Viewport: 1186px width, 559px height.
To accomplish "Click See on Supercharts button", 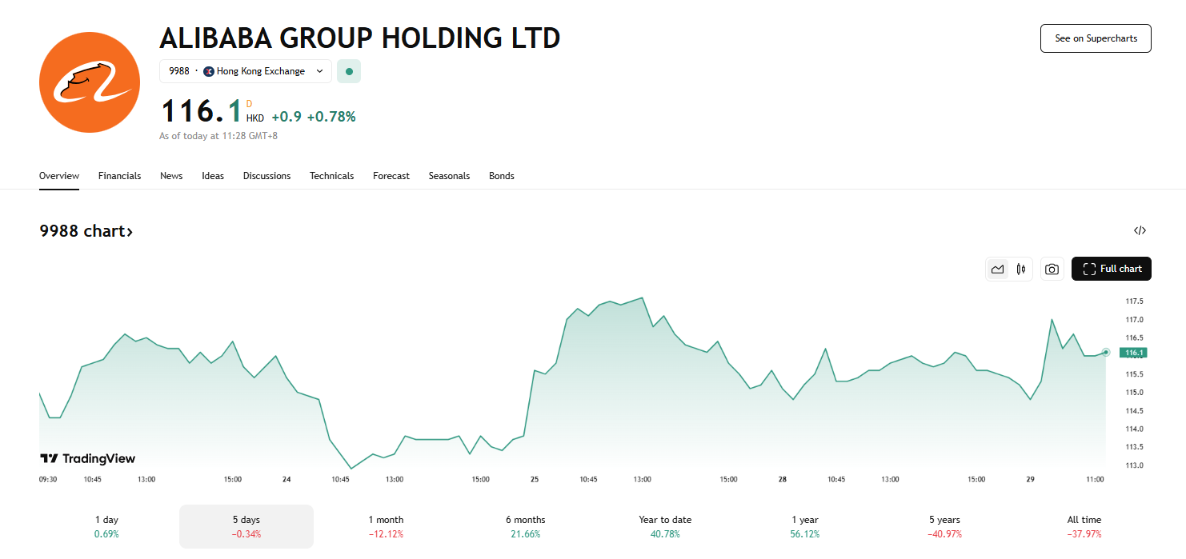I will coord(1095,38).
